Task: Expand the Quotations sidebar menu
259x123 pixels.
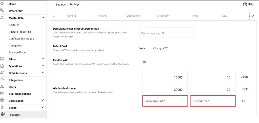Action: click(42, 66)
